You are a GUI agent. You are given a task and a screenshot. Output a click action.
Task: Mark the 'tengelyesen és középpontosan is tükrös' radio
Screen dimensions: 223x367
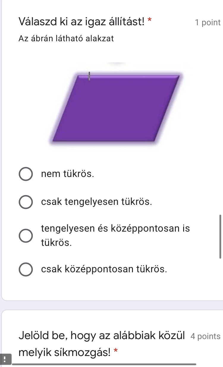26,236
